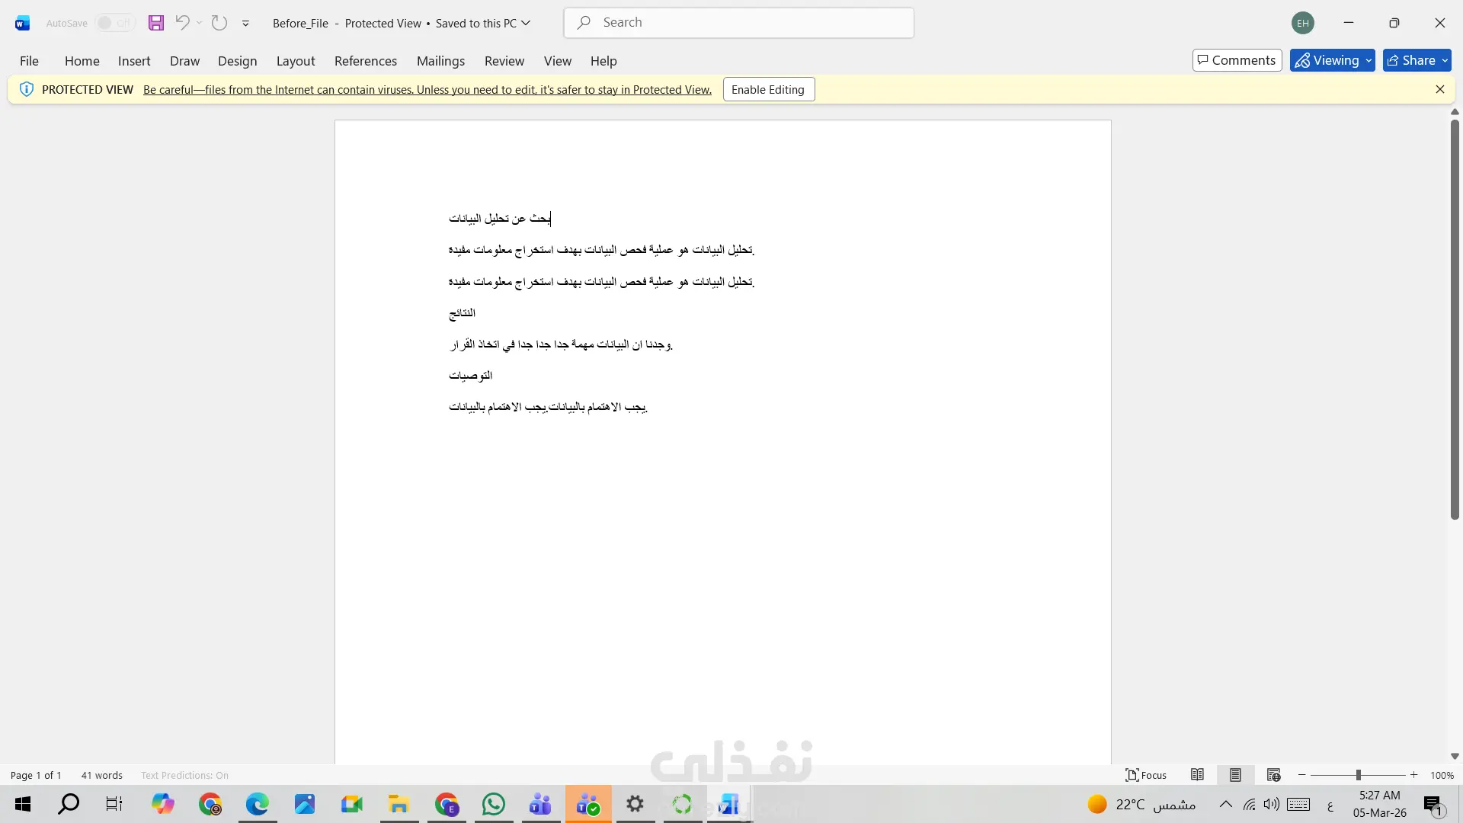Expand the Share button dropdown
This screenshot has width=1463, height=823.
click(x=1445, y=60)
